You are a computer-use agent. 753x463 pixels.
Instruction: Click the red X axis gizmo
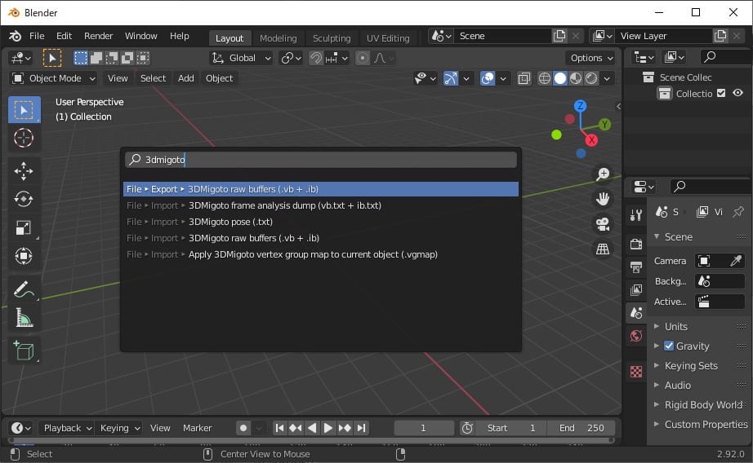(591, 140)
